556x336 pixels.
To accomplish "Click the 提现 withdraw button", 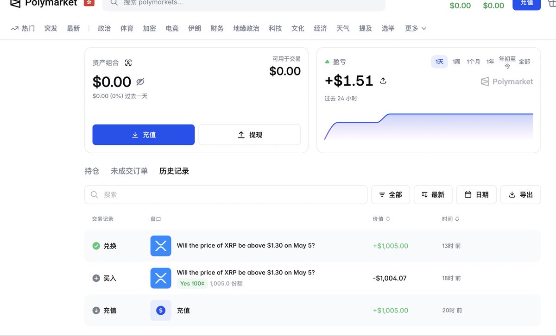I will (250, 135).
